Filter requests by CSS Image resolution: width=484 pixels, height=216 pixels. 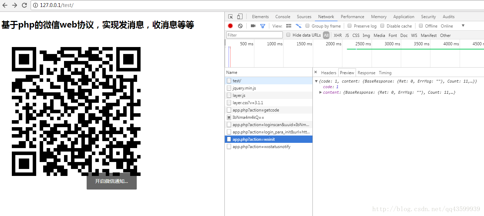coord(356,35)
